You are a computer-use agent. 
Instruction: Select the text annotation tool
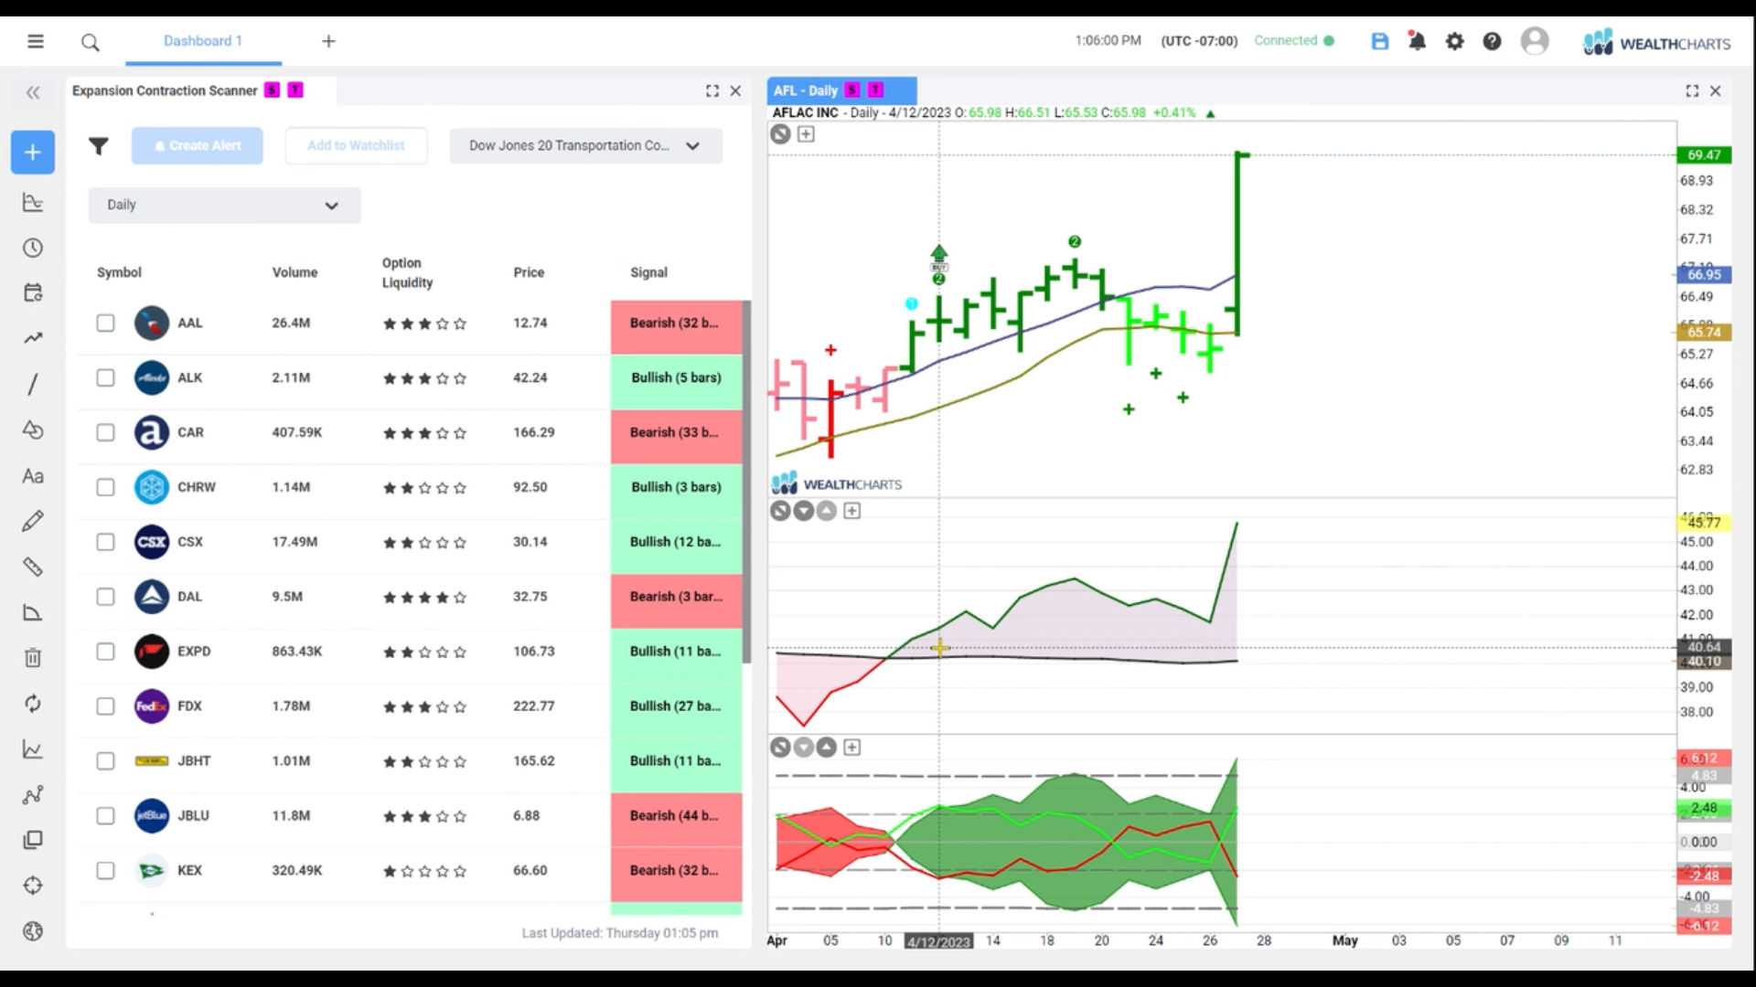(x=33, y=475)
